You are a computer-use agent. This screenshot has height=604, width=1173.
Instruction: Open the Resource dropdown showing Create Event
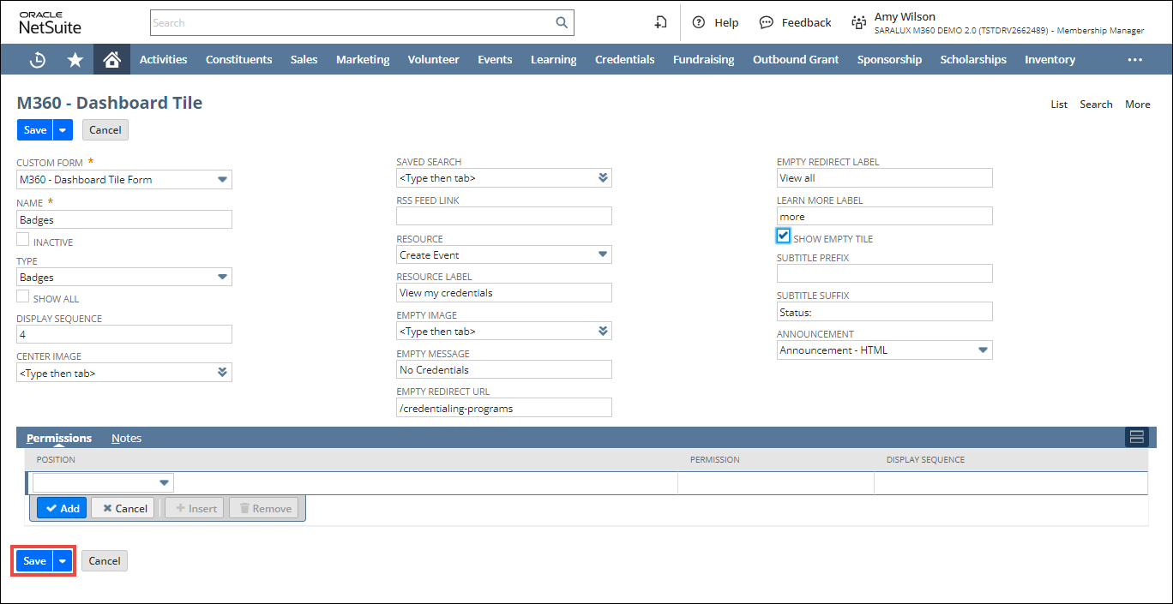point(602,255)
